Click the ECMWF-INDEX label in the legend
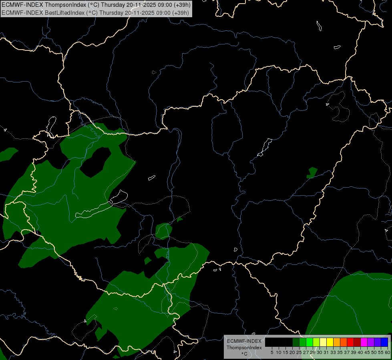The width and height of the screenshot is (392, 360). [x=244, y=341]
